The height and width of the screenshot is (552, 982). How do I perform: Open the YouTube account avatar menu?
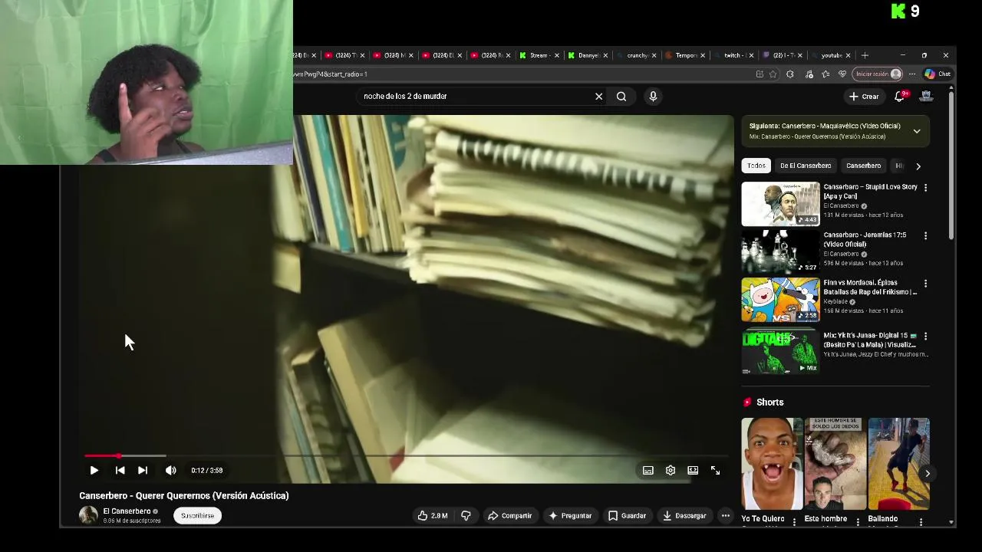tap(926, 97)
